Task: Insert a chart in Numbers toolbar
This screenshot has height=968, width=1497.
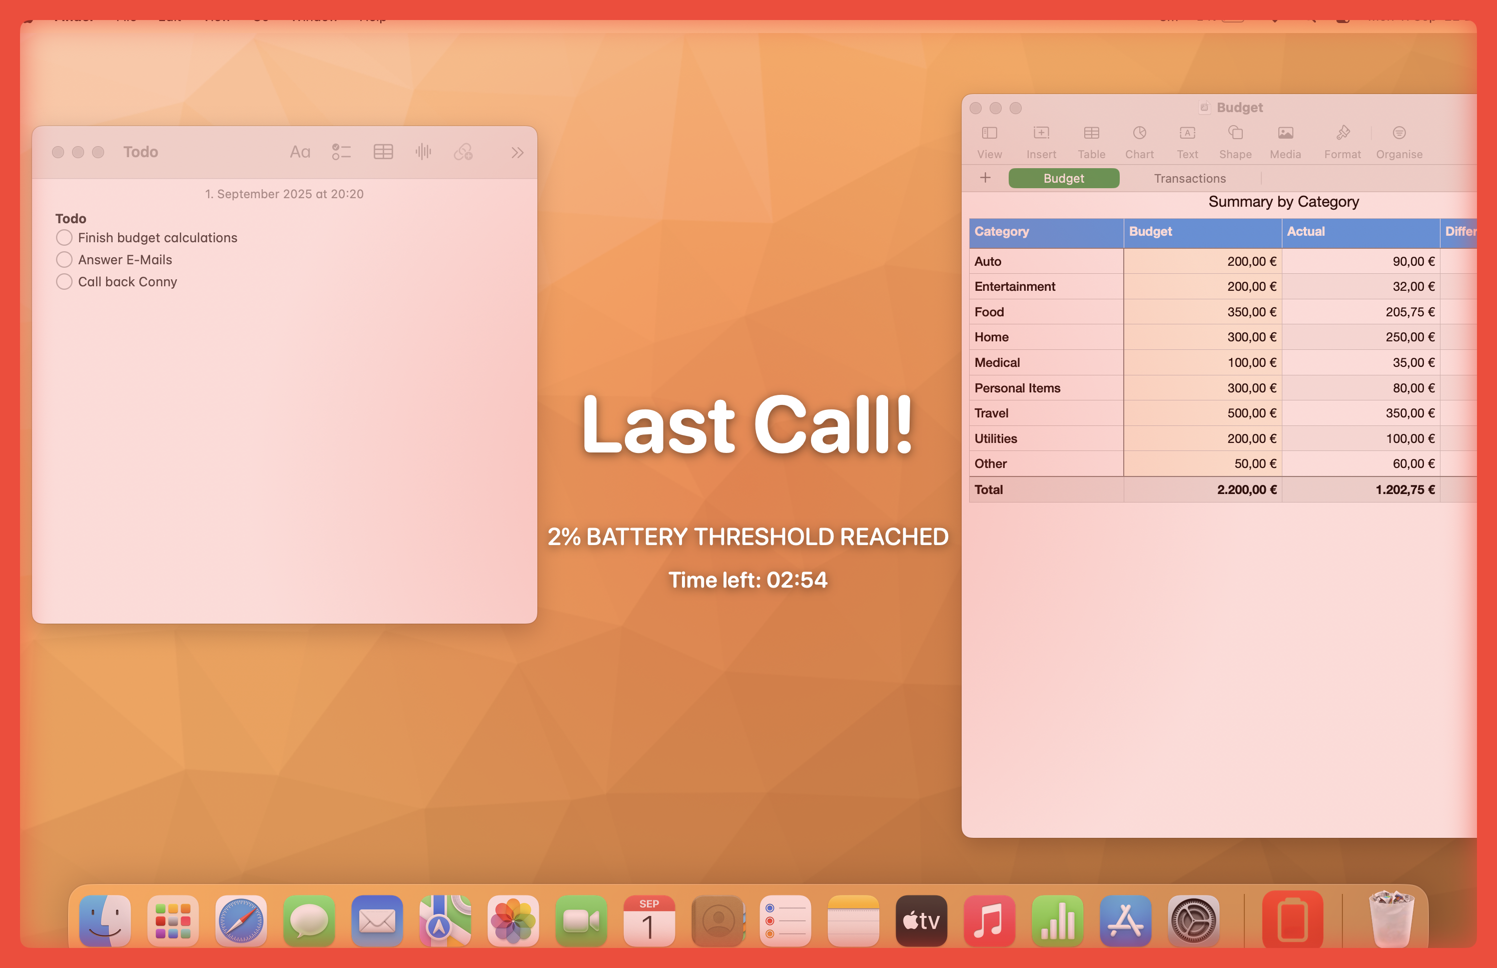Action: pos(1139,140)
